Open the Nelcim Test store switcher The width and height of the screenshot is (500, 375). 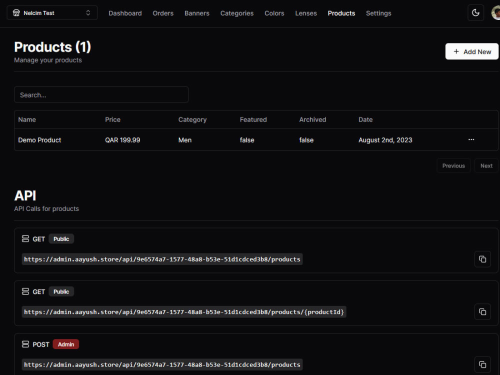(x=52, y=12)
